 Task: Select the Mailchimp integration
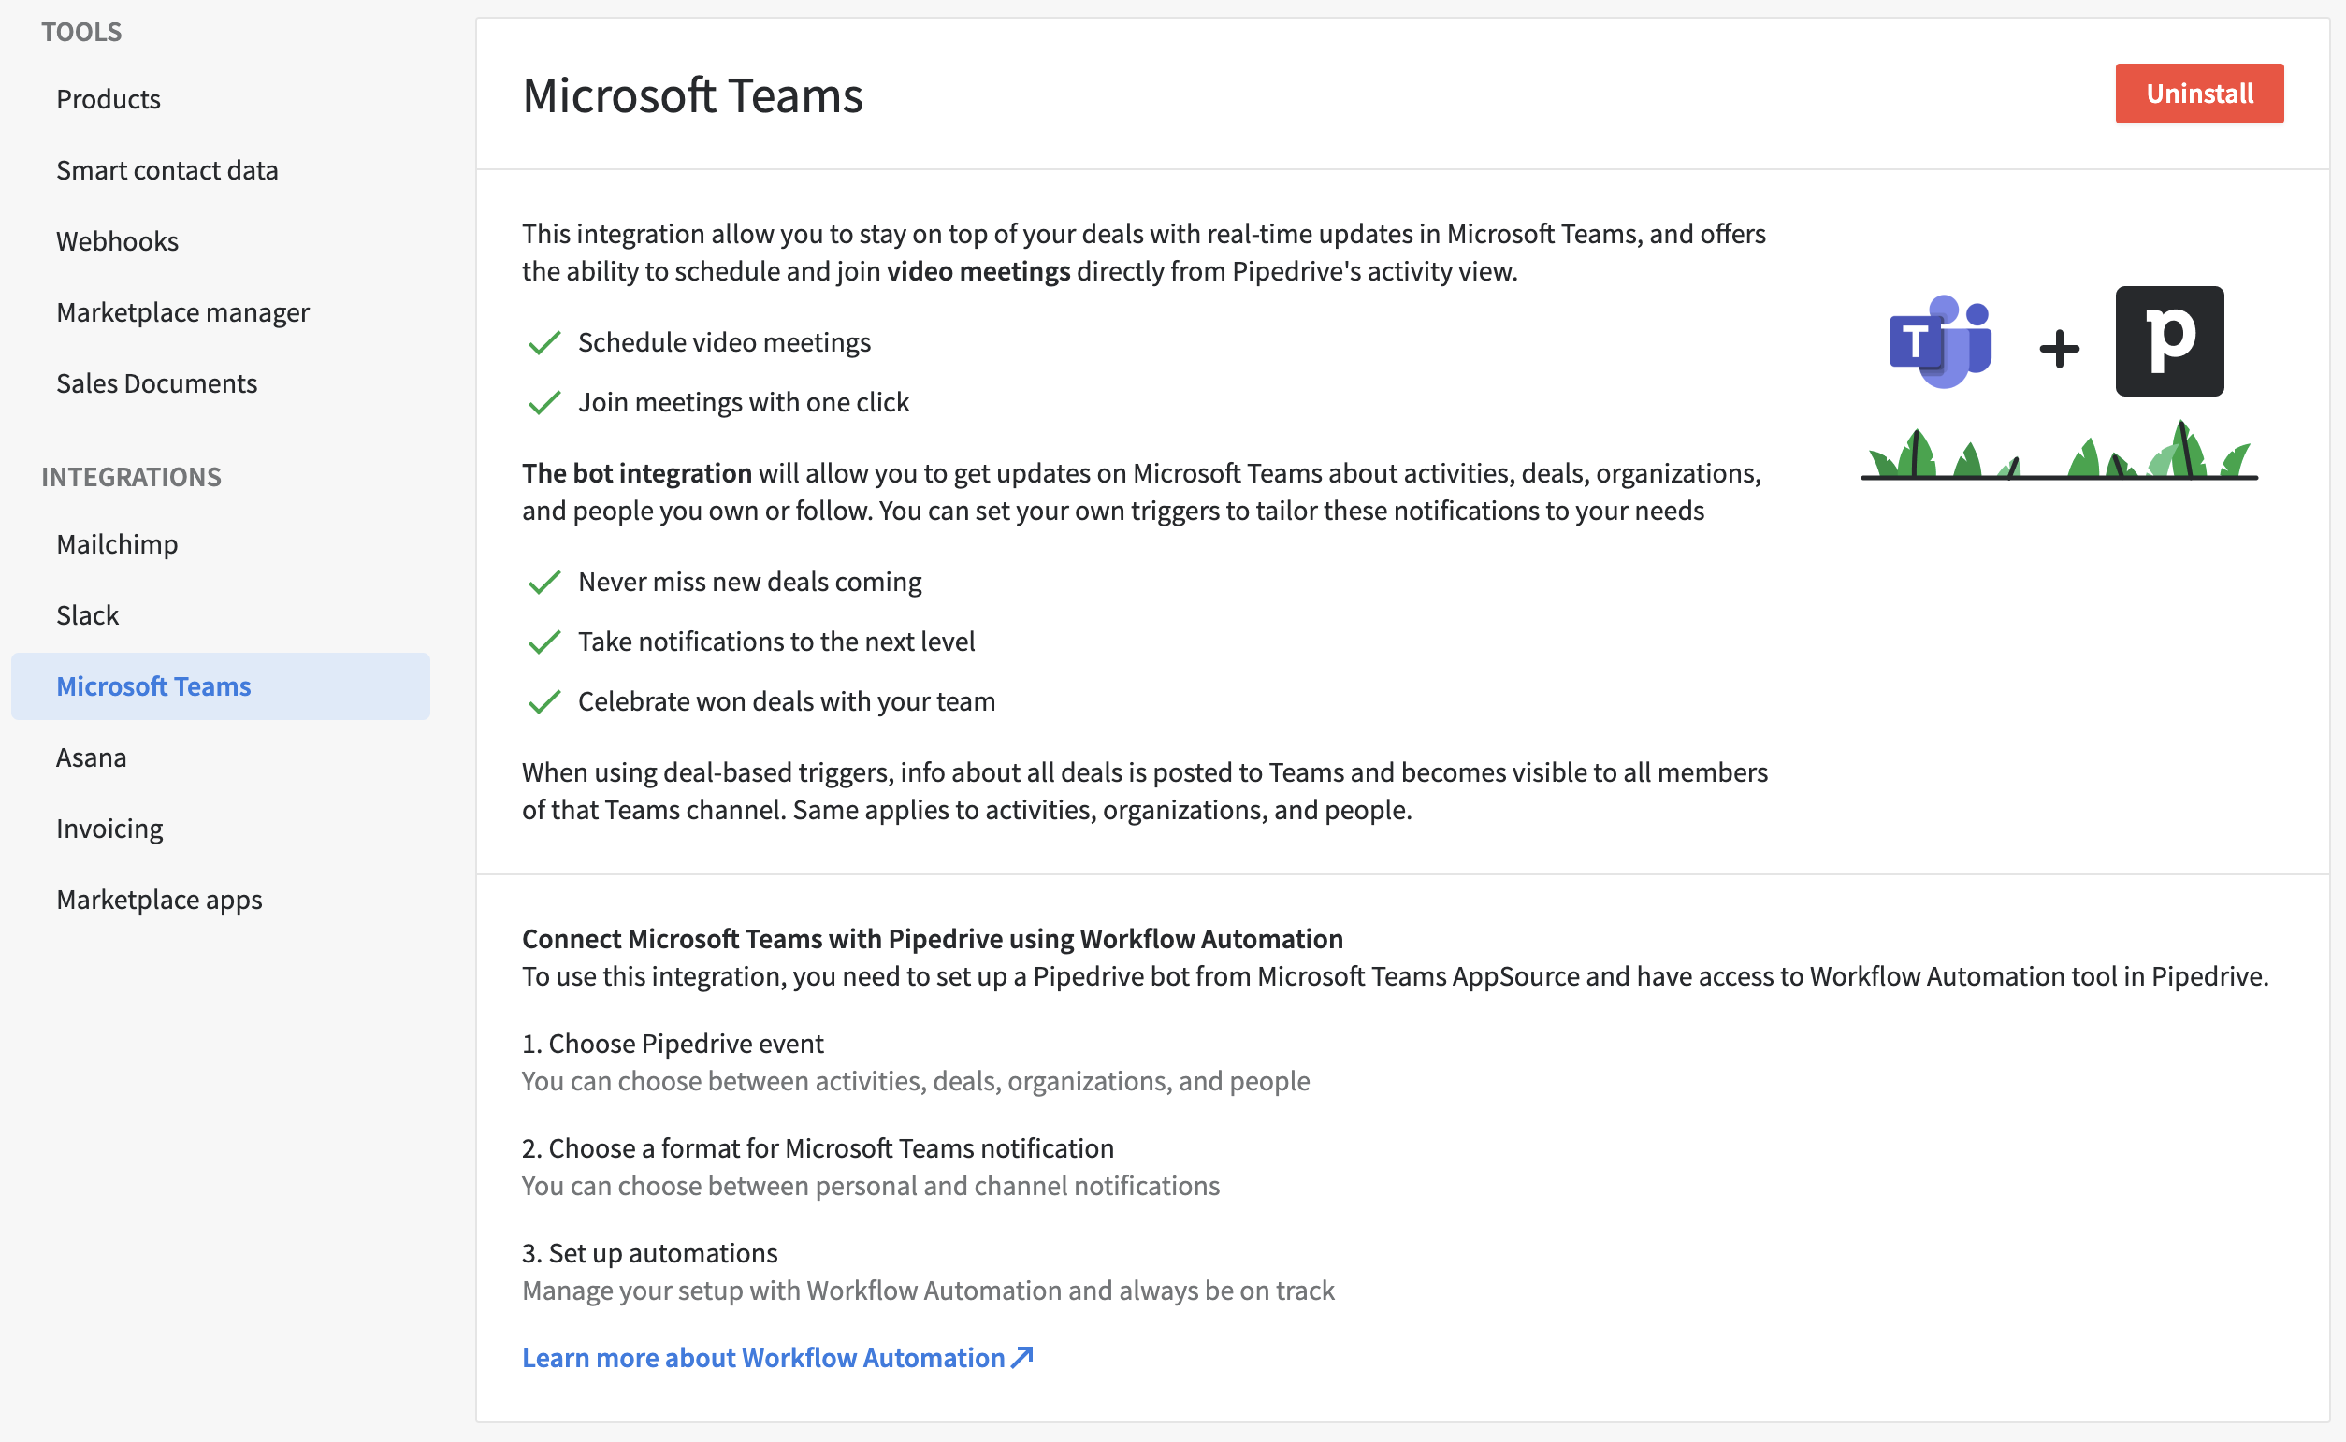[x=116, y=542]
